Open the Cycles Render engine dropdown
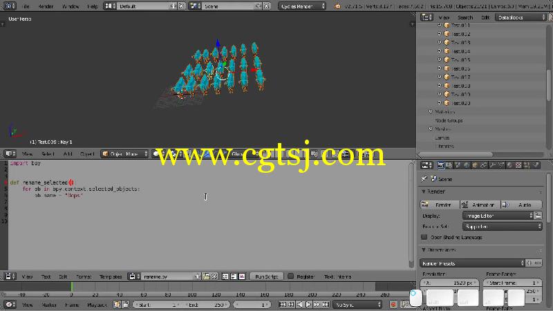The width and height of the screenshot is (553, 311). click(302, 6)
